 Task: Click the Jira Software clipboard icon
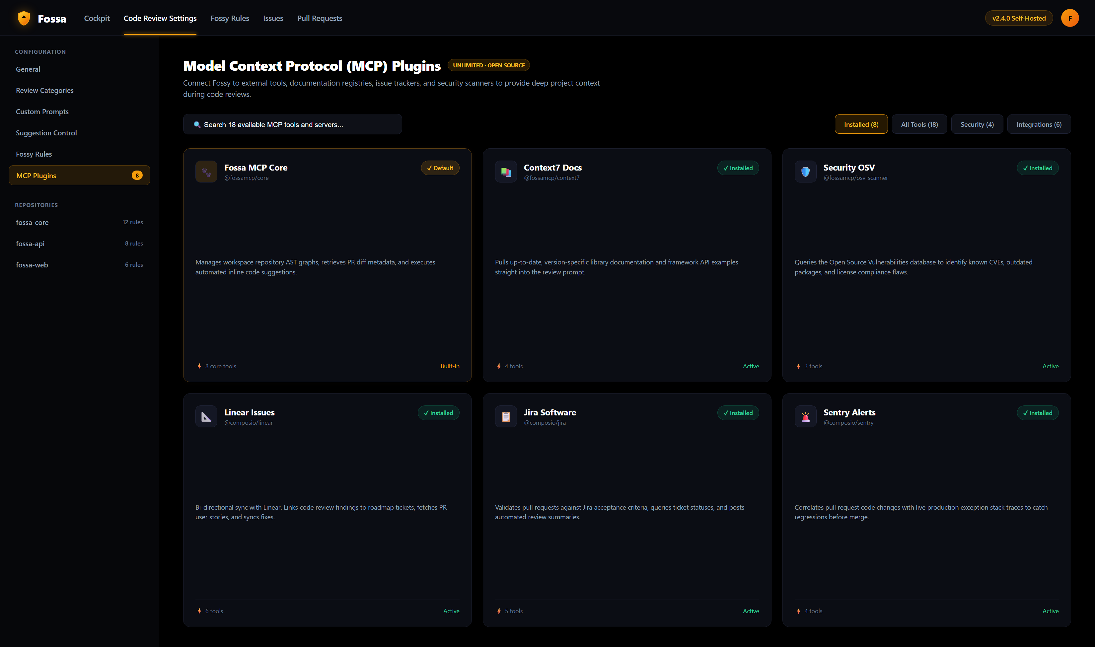click(x=506, y=417)
